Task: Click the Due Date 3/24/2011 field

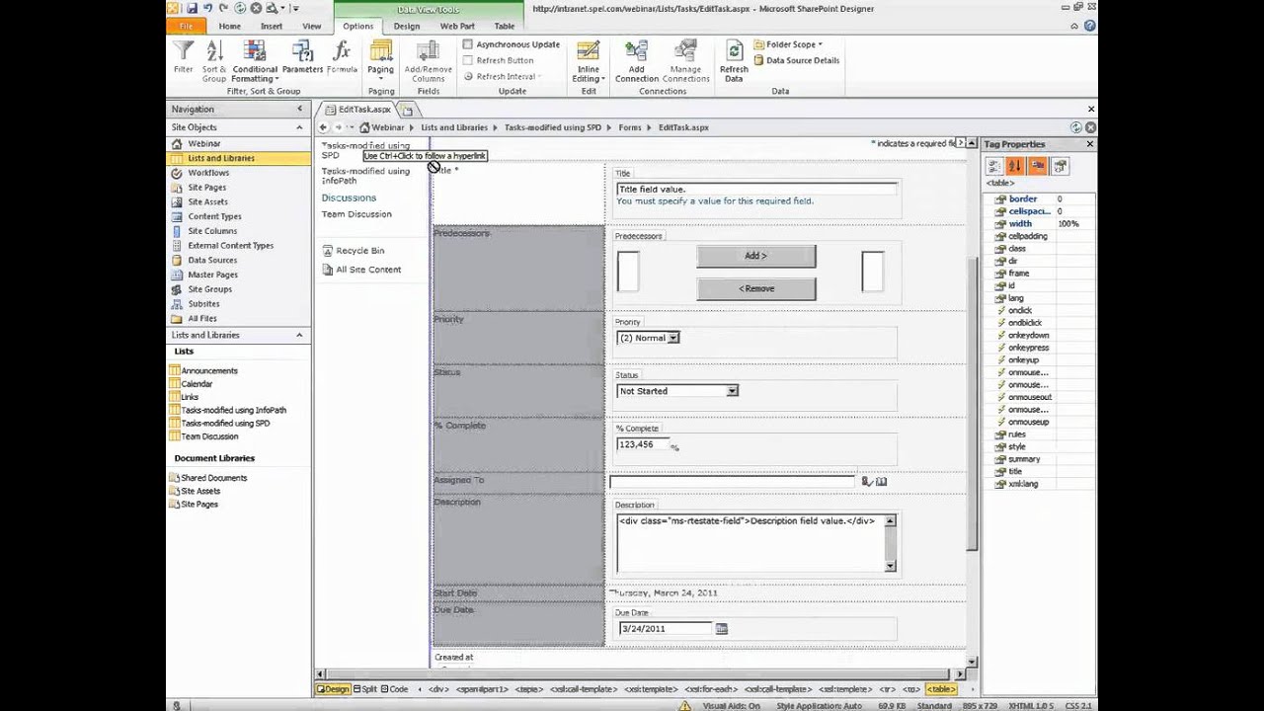Action: pos(665,628)
